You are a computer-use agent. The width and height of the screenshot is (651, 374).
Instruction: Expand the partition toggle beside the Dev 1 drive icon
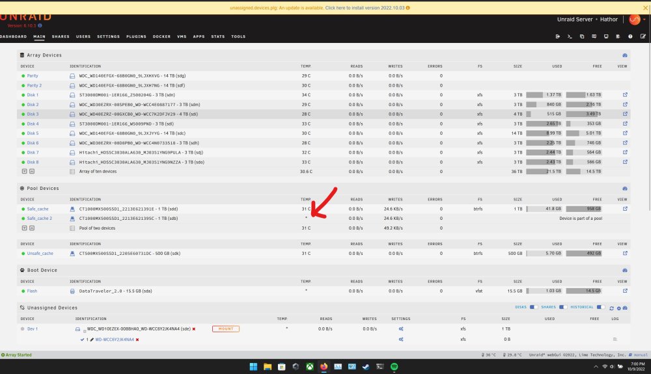(x=85, y=331)
